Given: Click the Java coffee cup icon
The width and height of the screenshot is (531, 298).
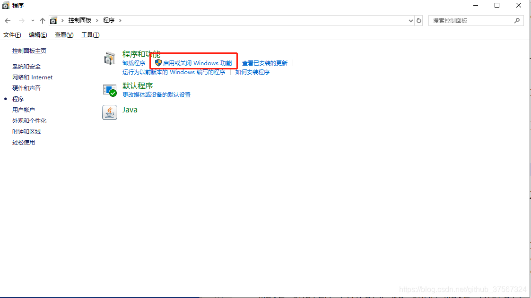Looking at the screenshot, I should 110,112.
